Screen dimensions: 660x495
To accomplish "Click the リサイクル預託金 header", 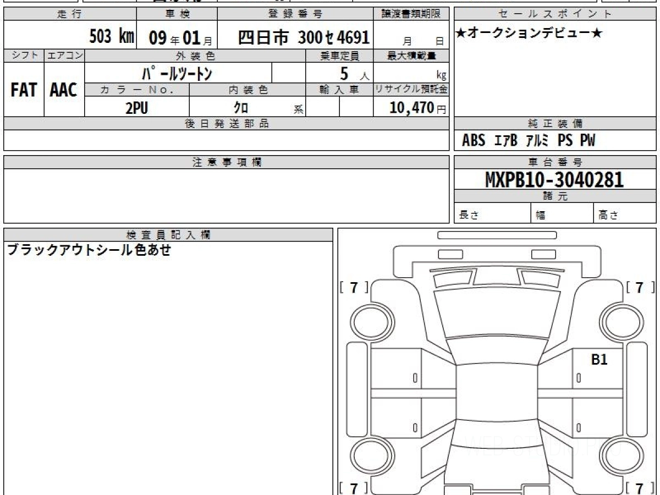I will pyautogui.click(x=411, y=90).
